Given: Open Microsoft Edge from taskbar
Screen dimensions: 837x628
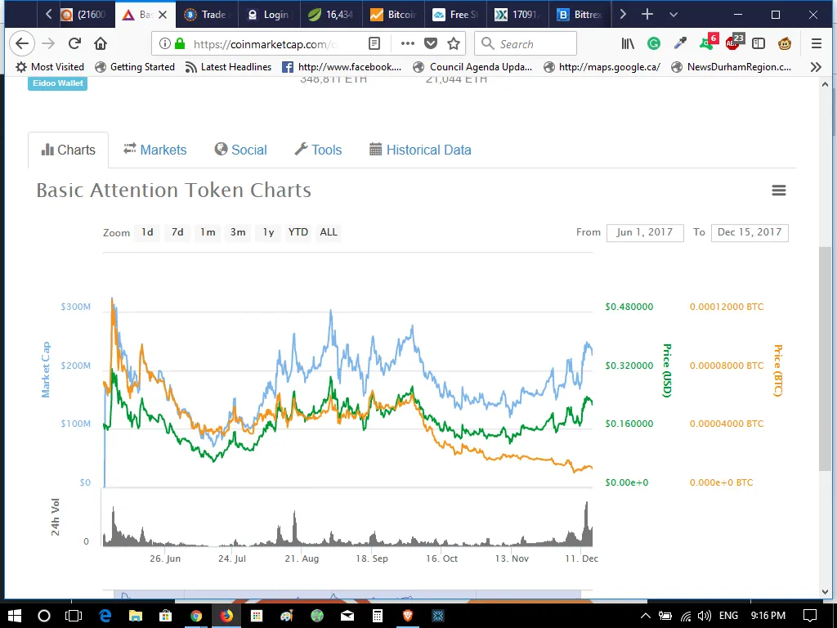Looking at the screenshot, I should [105, 616].
